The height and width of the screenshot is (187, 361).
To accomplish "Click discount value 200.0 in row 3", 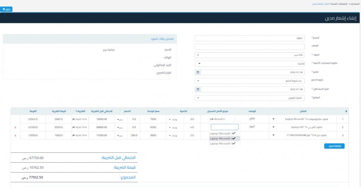I will tap(133, 135).
